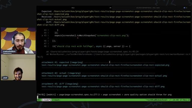The width and height of the screenshot is (192, 108).
Task: Click the red caret error marker
Action: [x=78, y=38]
